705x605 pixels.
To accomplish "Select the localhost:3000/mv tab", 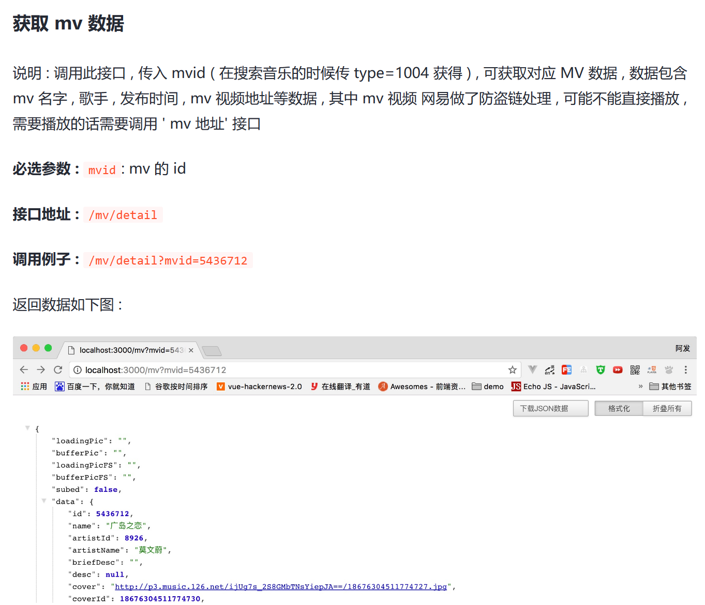I will click(x=127, y=350).
